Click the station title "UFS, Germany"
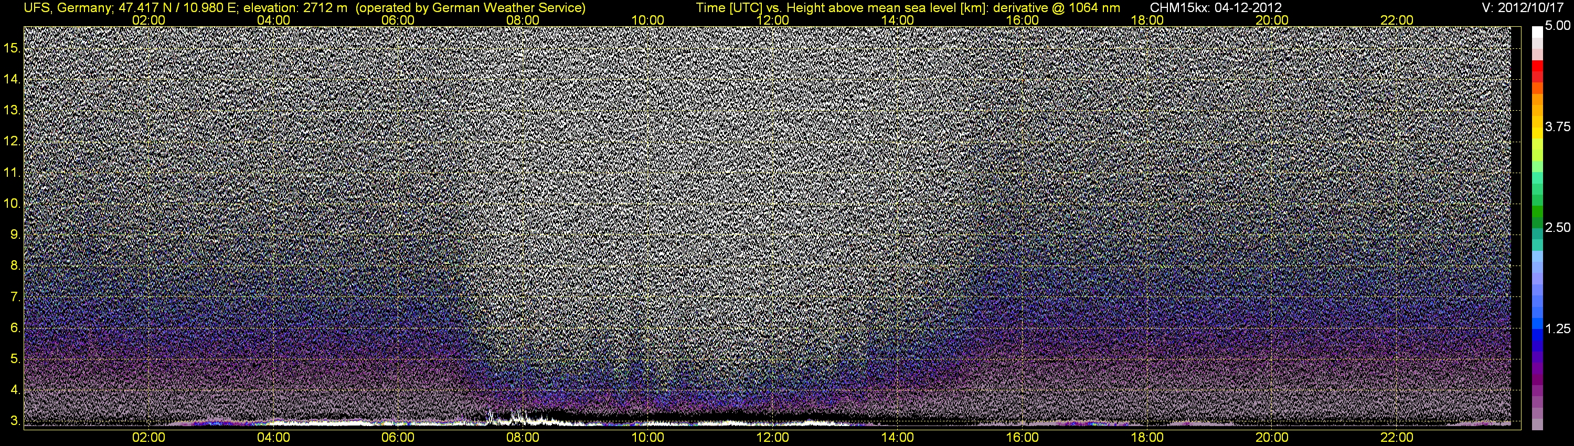1574x446 pixels. 67,8
